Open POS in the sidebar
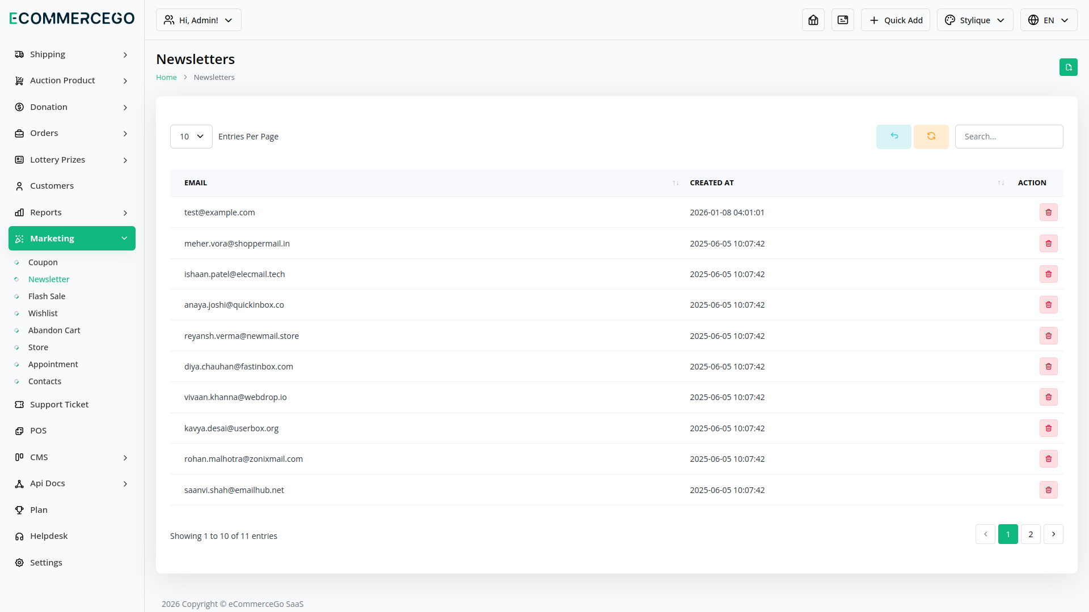Screen dimensions: 1089x612 (x=72, y=431)
